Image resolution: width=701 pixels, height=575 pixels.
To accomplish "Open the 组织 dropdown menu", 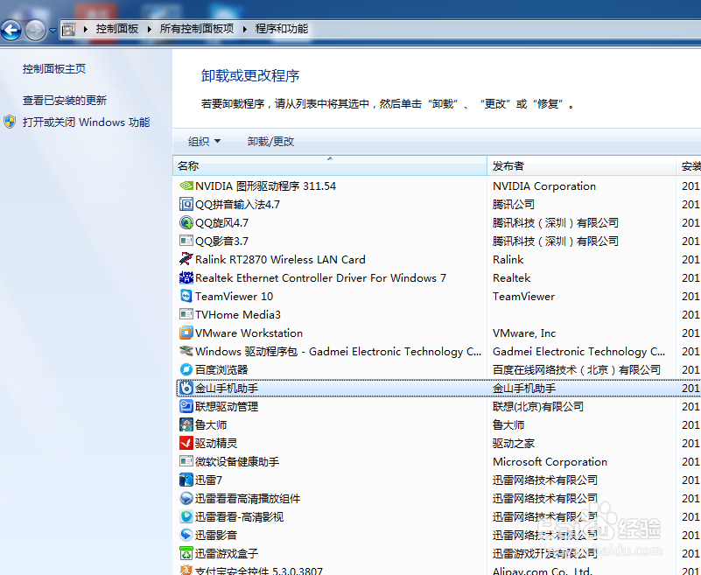I will pyautogui.click(x=204, y=142).
